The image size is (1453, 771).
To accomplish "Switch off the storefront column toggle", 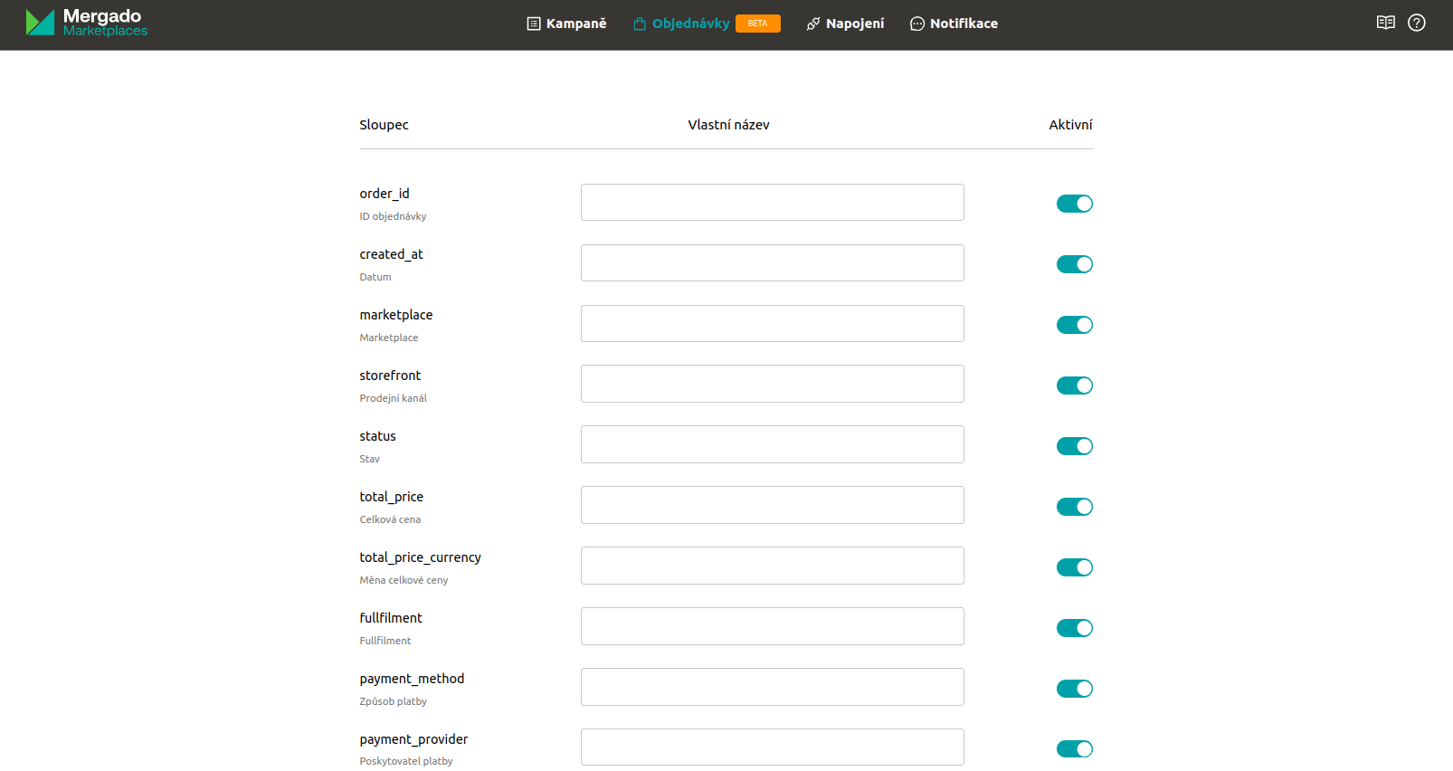I will click(x=1074, y=385).
